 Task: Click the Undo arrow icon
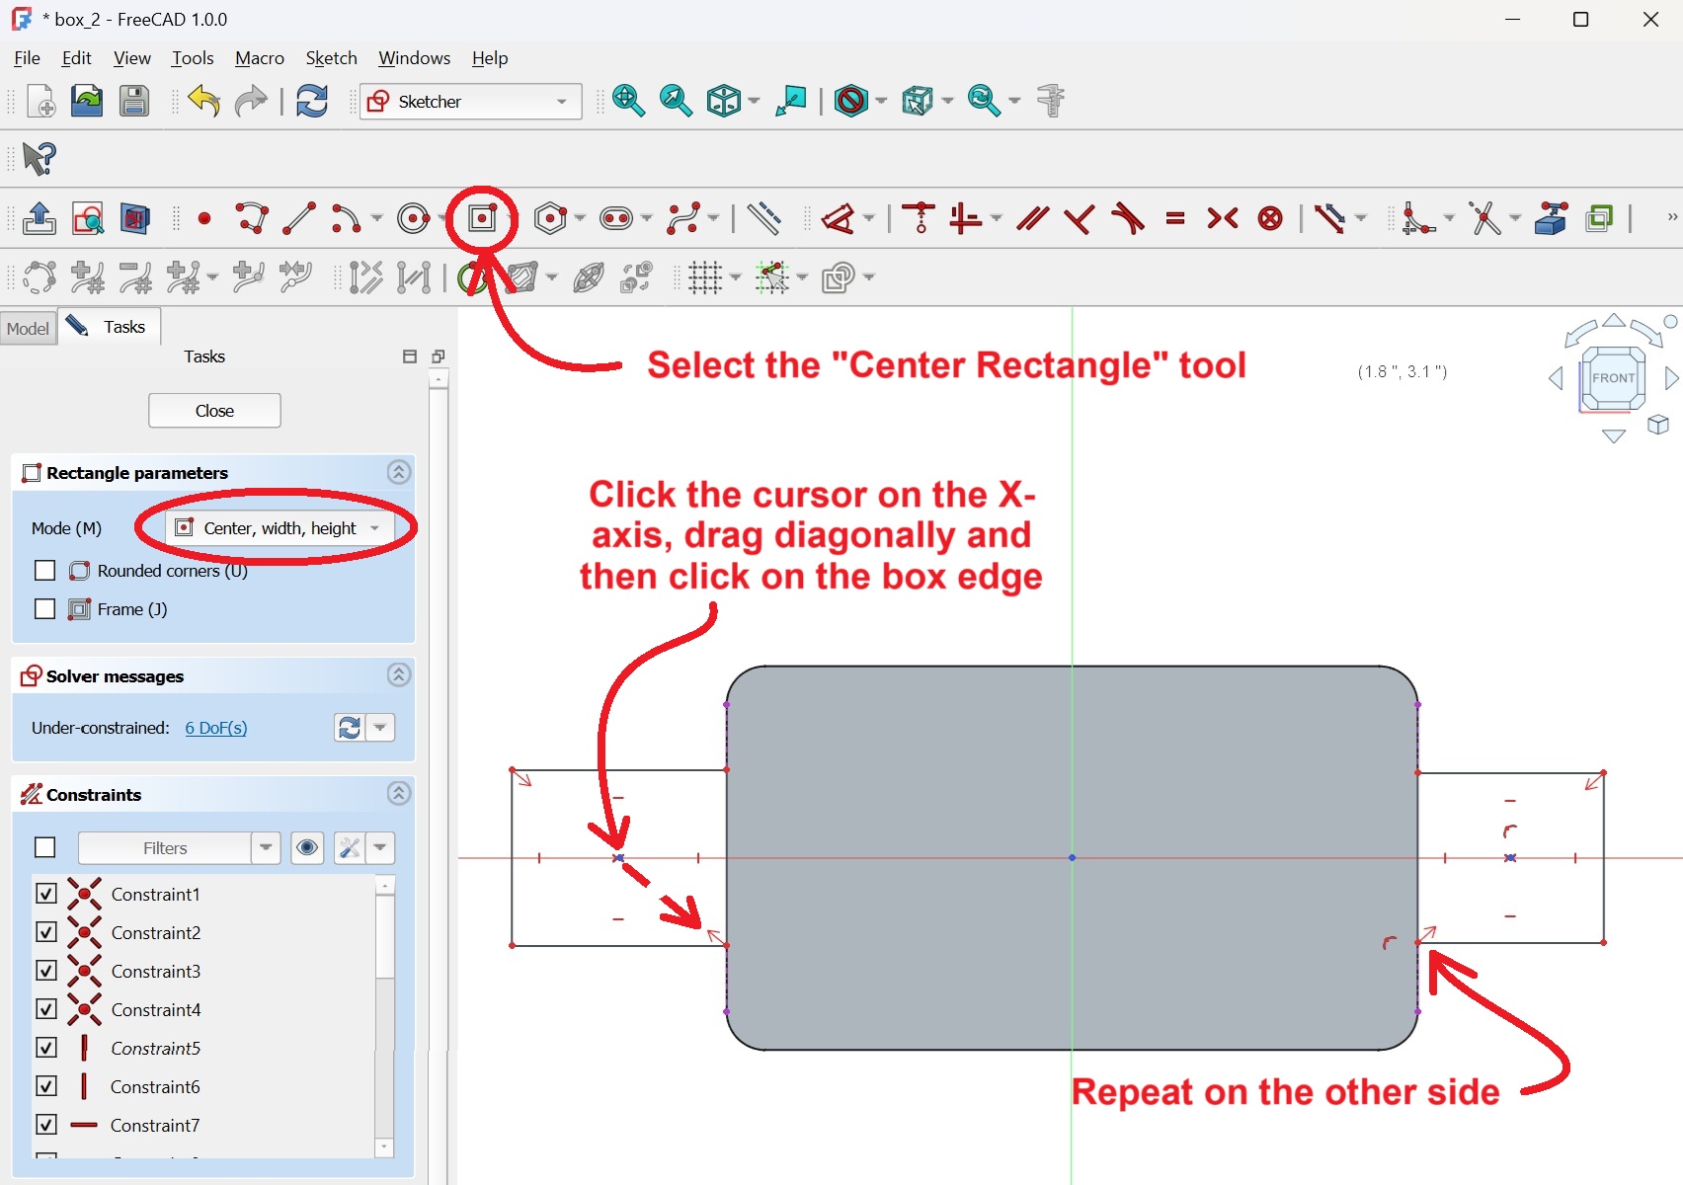[x=204, y=101]
